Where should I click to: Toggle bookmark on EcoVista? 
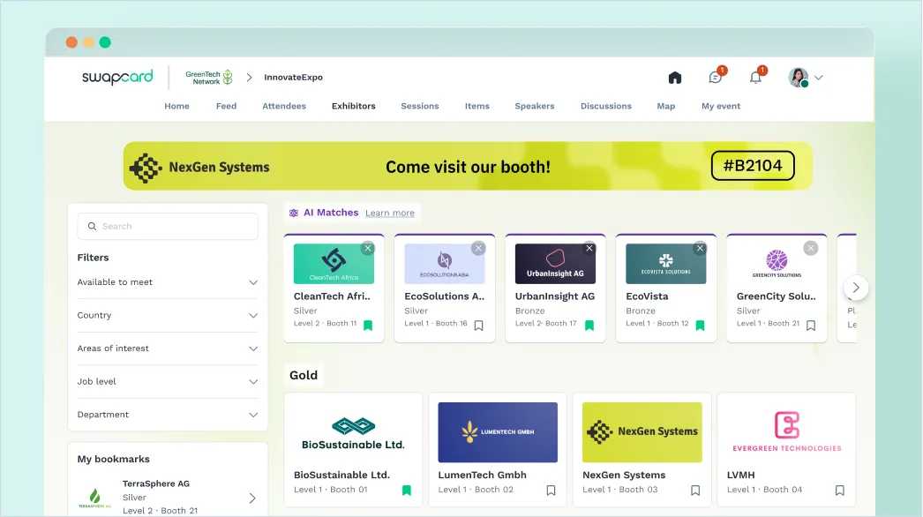[700, 325]
